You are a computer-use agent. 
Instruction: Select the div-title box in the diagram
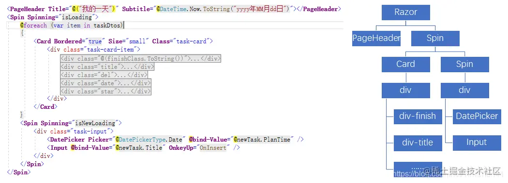pyautogui.click(x=418, y=143)
